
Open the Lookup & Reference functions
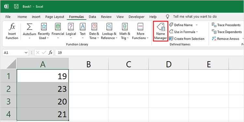click(x=109, y=31)
